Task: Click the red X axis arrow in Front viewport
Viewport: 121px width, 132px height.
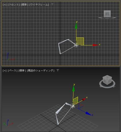Action: 95,45
